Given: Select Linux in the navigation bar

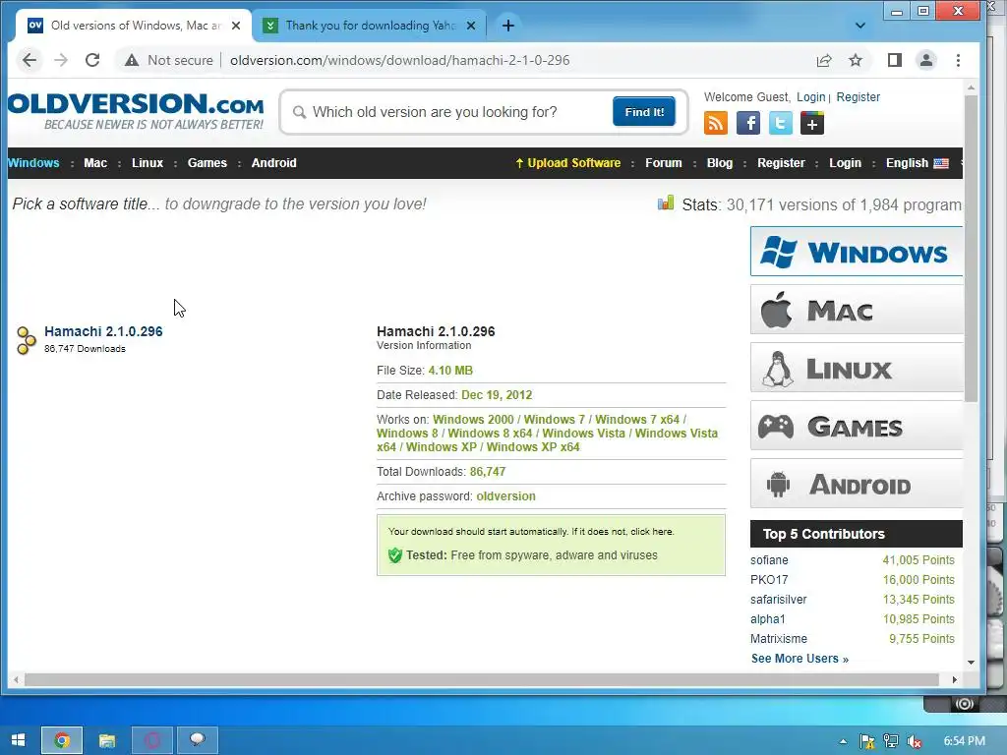Looking at the screenshot, I should tap(148, 163).
